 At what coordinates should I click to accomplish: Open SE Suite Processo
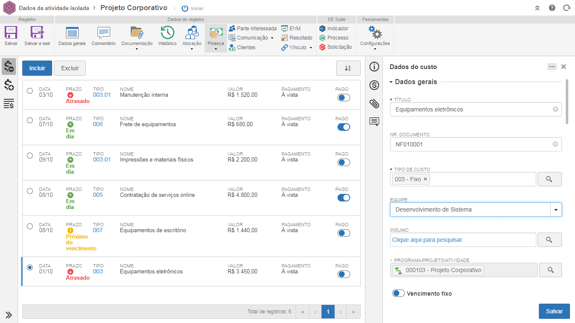click(x=334, y=38)
